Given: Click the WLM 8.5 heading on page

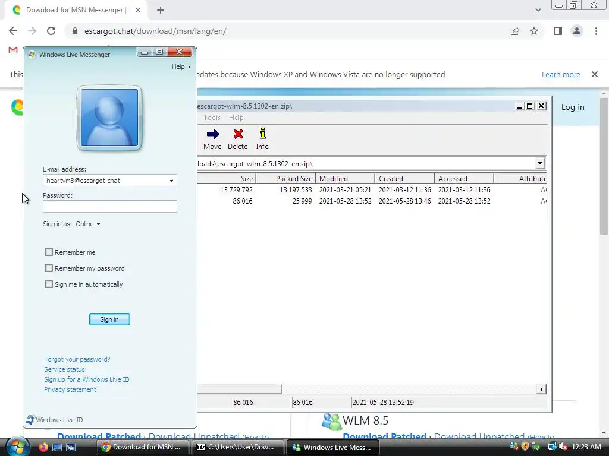Looking at the screenshot, I should pyautogui.click(x=365, y=420).
